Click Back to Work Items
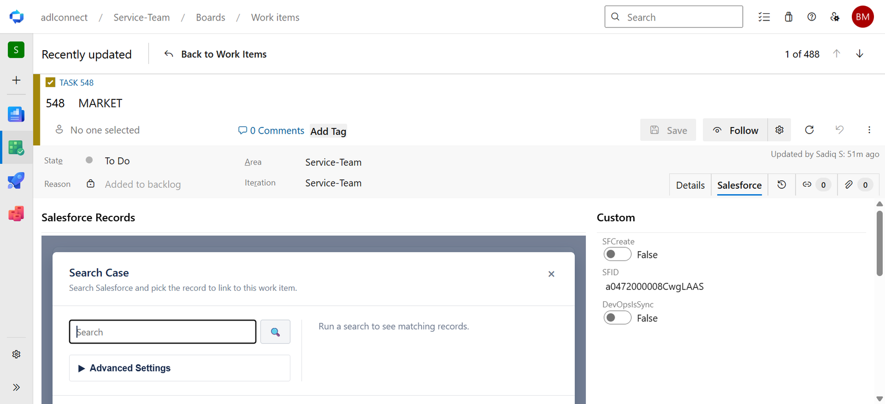The width and height of the screenshot is (885, 404). [x=215, y=54]
